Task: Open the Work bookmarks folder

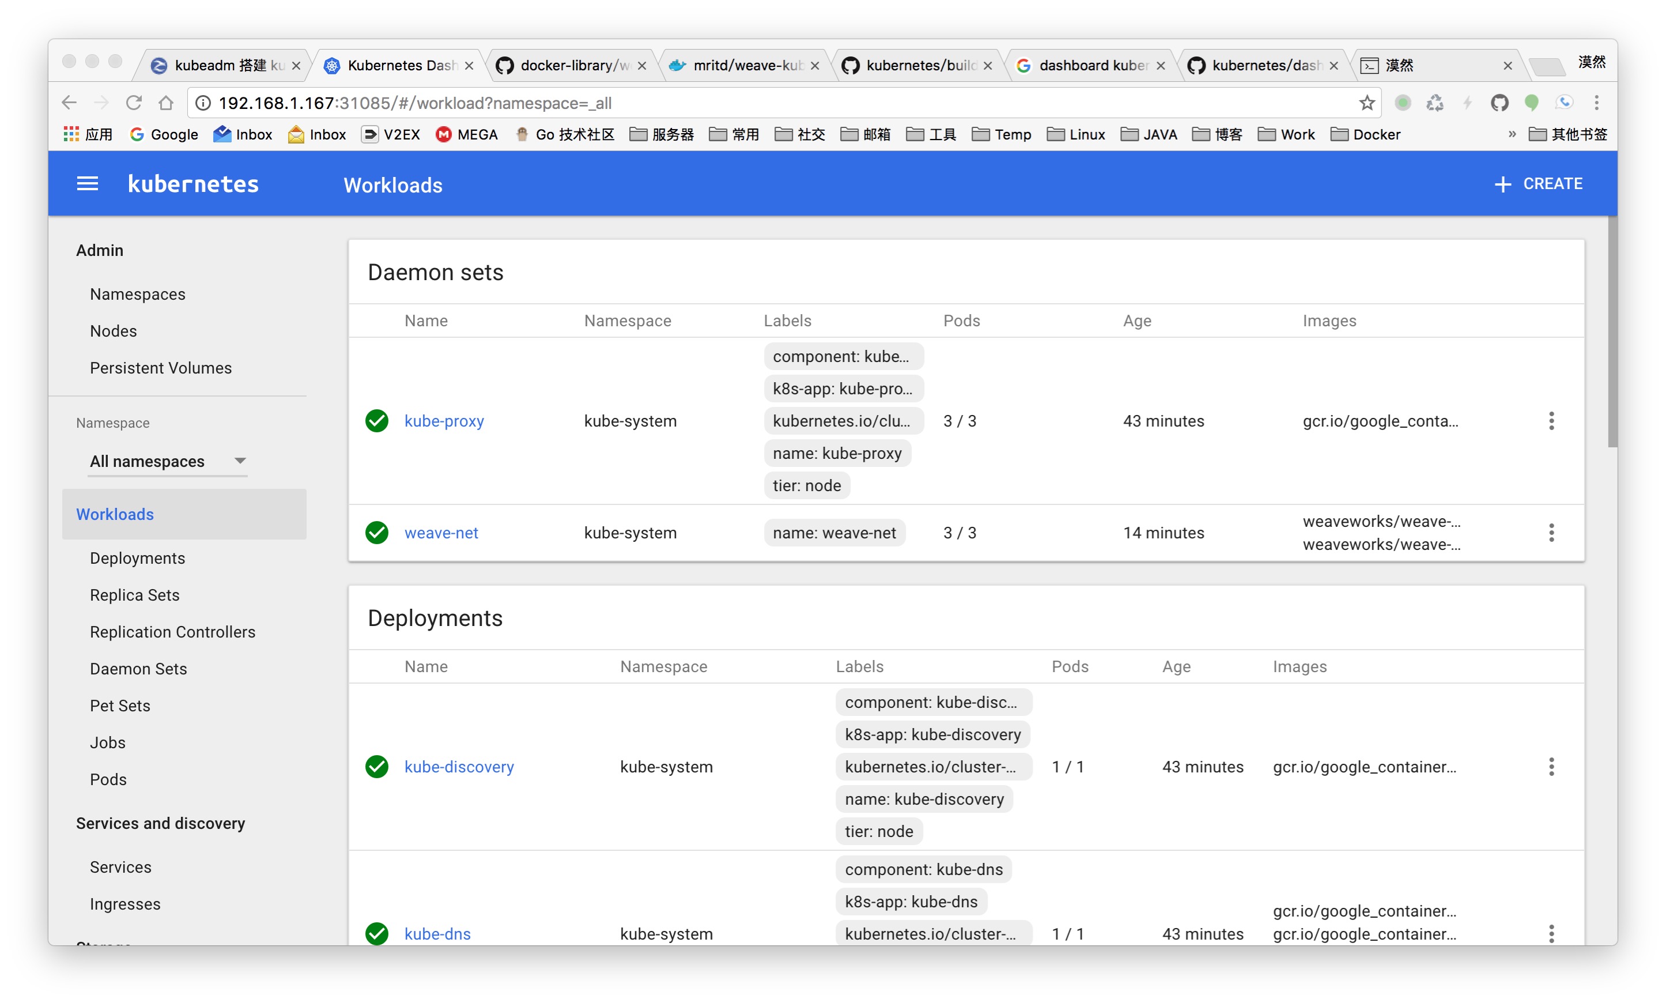Action: pyautogui.click(x=1286, y=134)
